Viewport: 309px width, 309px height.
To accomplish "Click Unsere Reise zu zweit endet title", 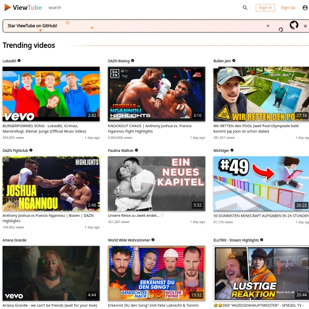I will click(136, 216).
